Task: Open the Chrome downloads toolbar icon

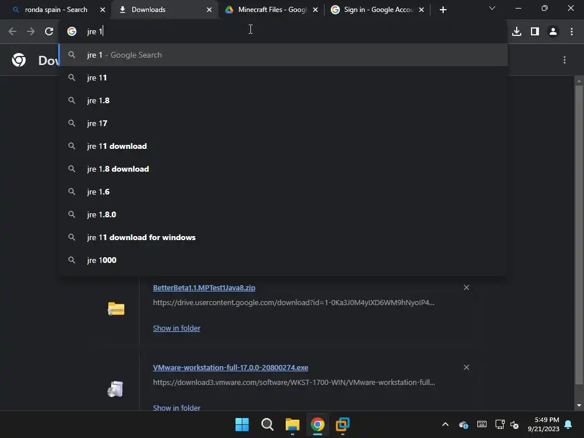Action: [517, 32]
